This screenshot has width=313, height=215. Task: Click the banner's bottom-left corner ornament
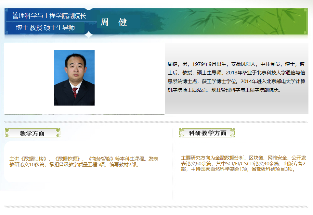pos(7,32)
